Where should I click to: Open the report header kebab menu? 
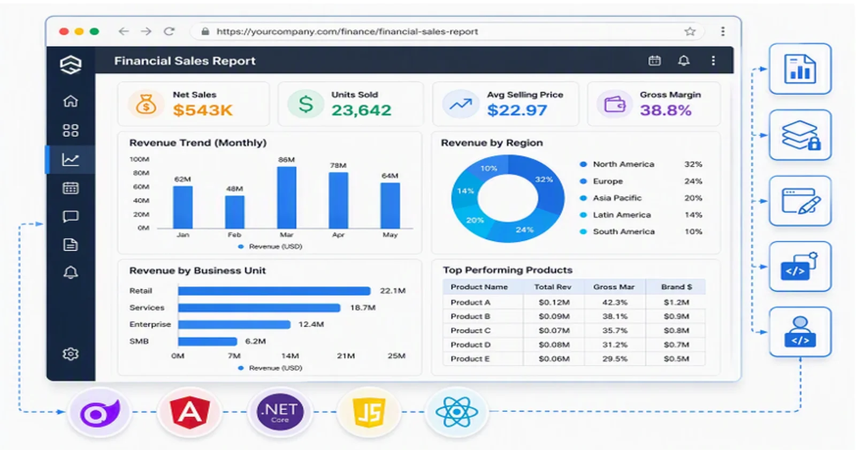713,60
